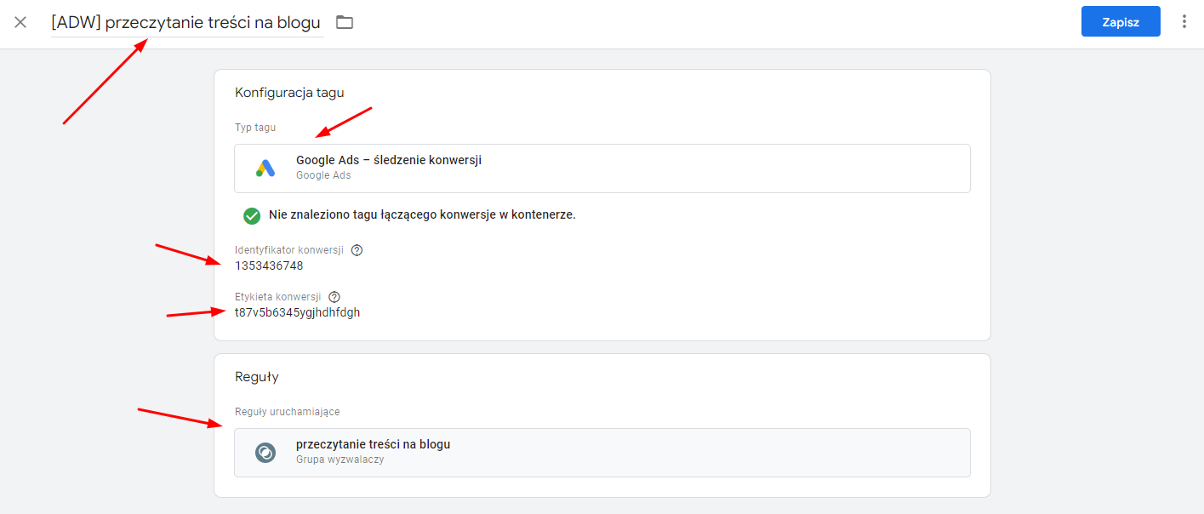Open the three-dot overflow menu
The height and width of the screenshot is (514, 1204).
tap(1184, 21)
